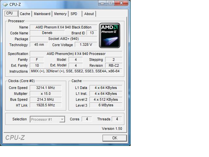Click the CPU-Z title bar app icon

click(x=5, y=5)
